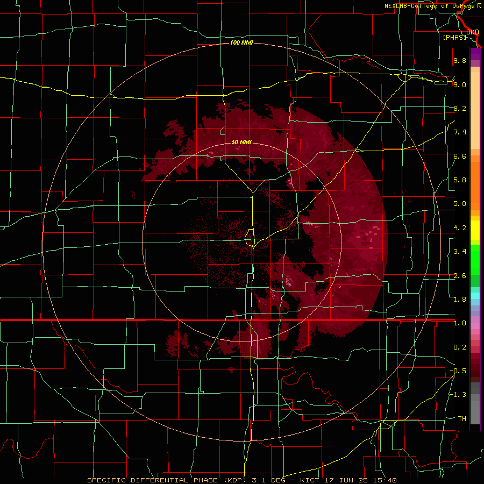Pick the pink color bar segment near 1.0
484x484 pixels.
[475, 326]
